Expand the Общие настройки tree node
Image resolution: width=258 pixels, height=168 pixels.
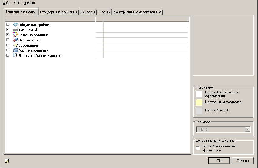point(8,24)
